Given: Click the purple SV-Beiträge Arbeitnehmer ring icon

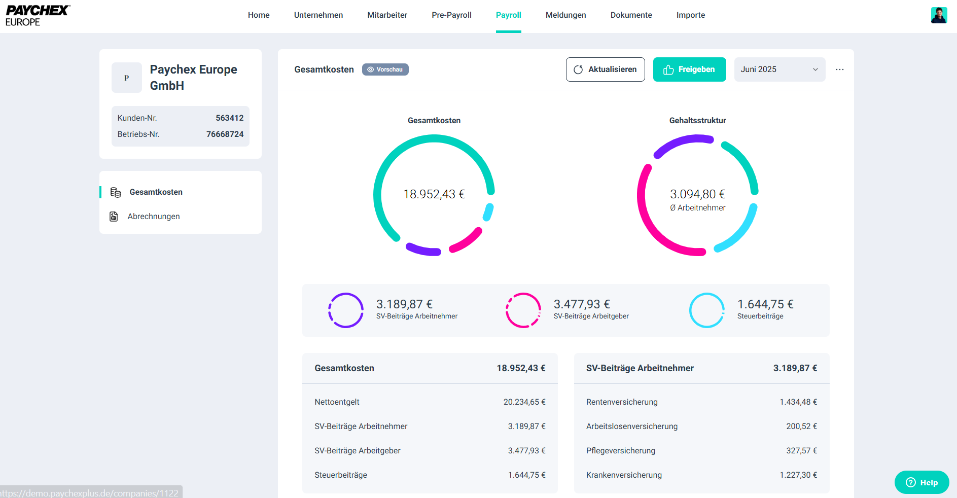Looking at the screenshot, I should pyautogui.click(x=346, y=310).
